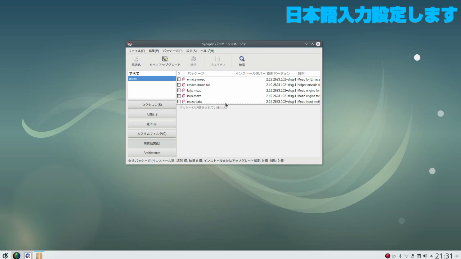Expand hidden system tray icons arrow
The width and height of the screenshot is (461, 259).
tap(431, 256)
